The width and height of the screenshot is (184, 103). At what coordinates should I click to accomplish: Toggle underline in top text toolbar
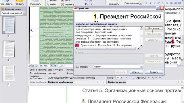[155, 3]
